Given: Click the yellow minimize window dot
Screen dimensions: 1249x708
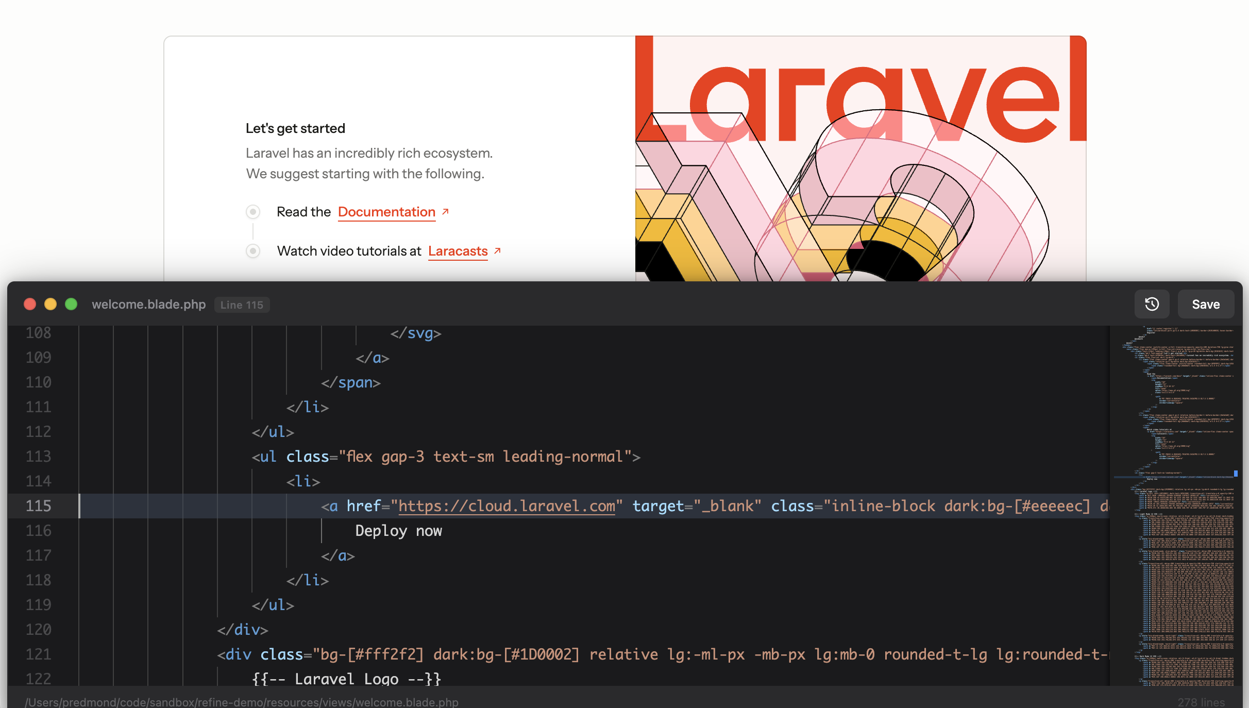Looking at the screenshot, I should [50, 304].
